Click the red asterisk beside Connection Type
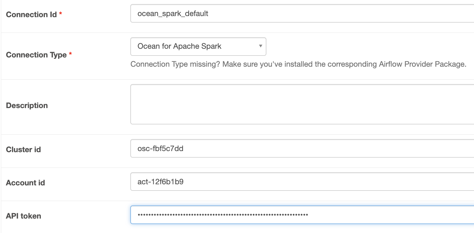Viewport: 474px width, 233px height. pyautogui.click(x=70, y=53)
